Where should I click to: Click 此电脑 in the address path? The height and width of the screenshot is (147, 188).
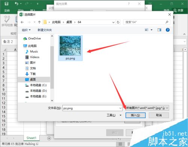(x=56, y=22)
